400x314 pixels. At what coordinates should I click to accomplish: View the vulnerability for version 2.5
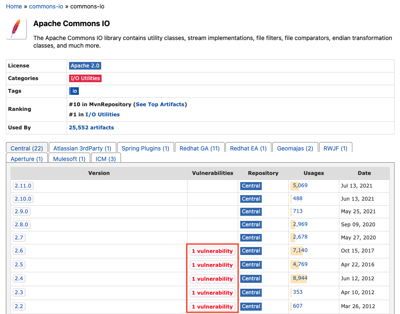pyautogui.click(x=212, y=265)
